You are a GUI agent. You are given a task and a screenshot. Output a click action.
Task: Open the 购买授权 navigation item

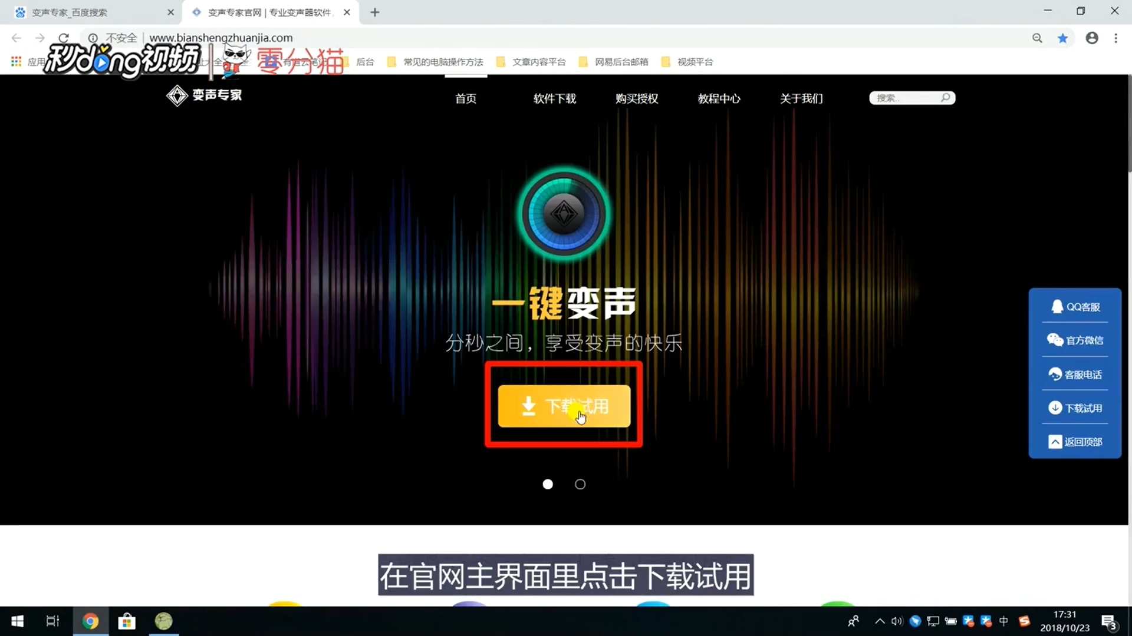(637, 98)
